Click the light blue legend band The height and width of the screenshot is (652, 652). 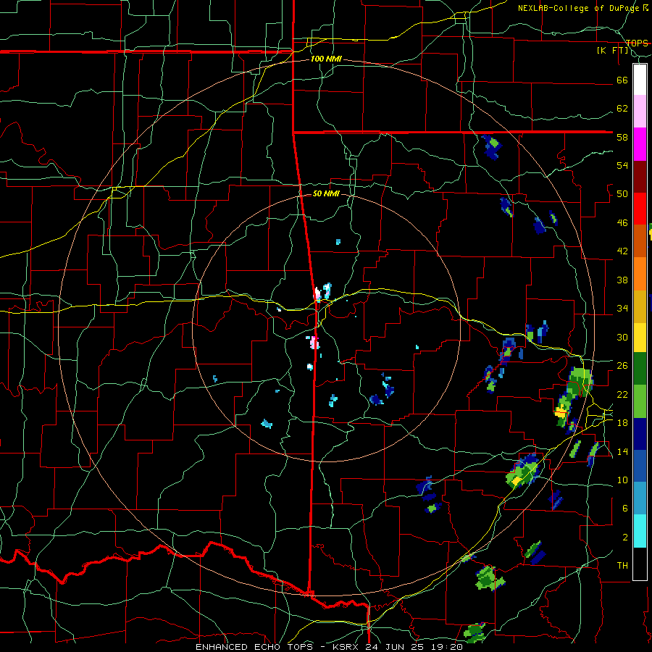point(640,499)
